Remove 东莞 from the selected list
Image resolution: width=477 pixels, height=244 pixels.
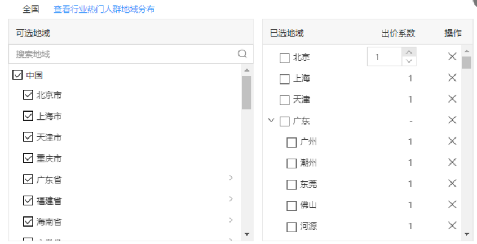(x=452, y=184)
